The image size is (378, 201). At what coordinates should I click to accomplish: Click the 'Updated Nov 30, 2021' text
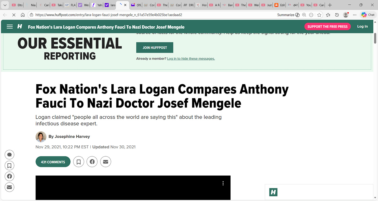[114, 147]
